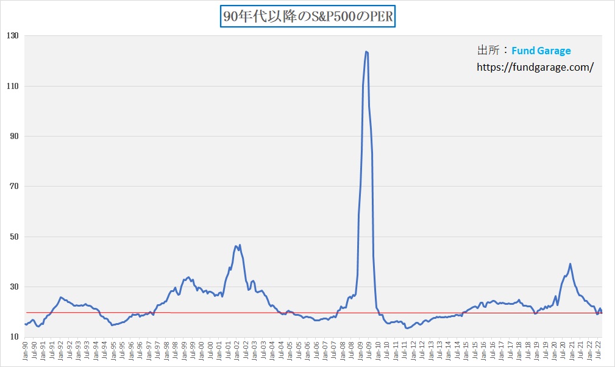
Task: Click the 110 y-axis label
Action: click(12, 87)
